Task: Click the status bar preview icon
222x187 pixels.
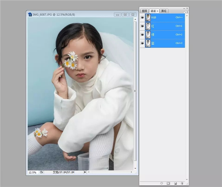Action: 41,172
